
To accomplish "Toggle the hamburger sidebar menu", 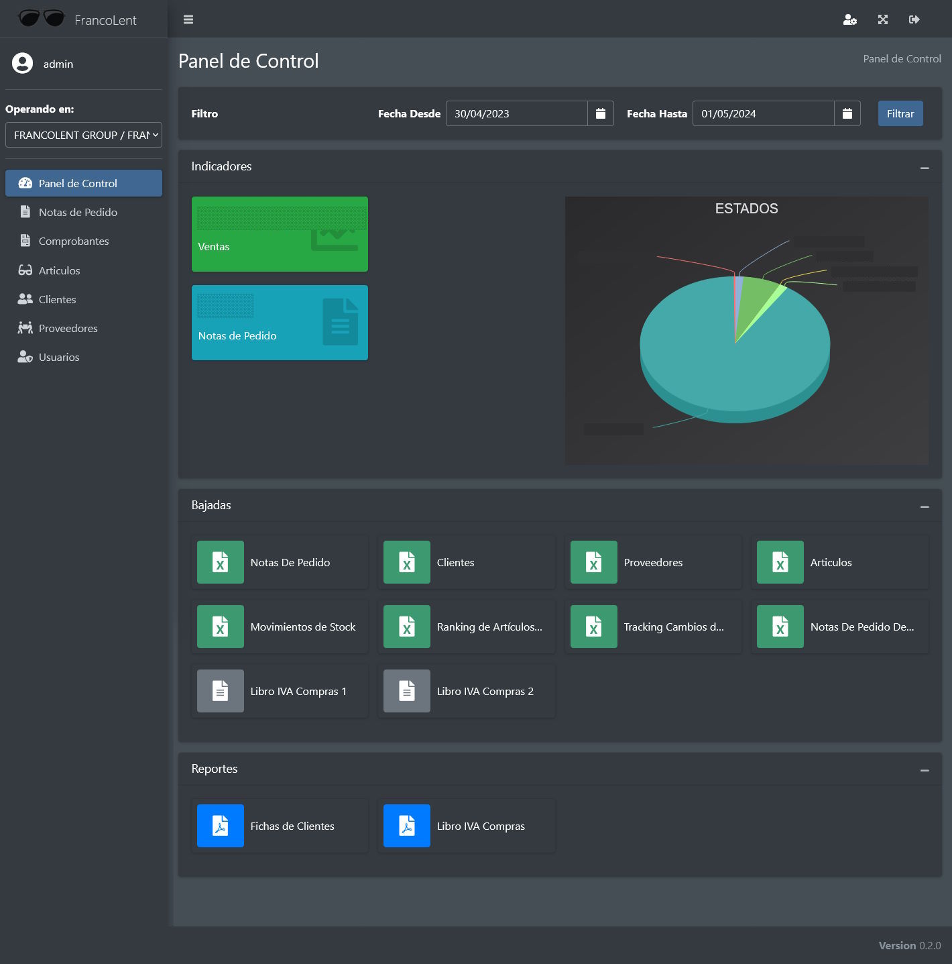I will (188, 19).
